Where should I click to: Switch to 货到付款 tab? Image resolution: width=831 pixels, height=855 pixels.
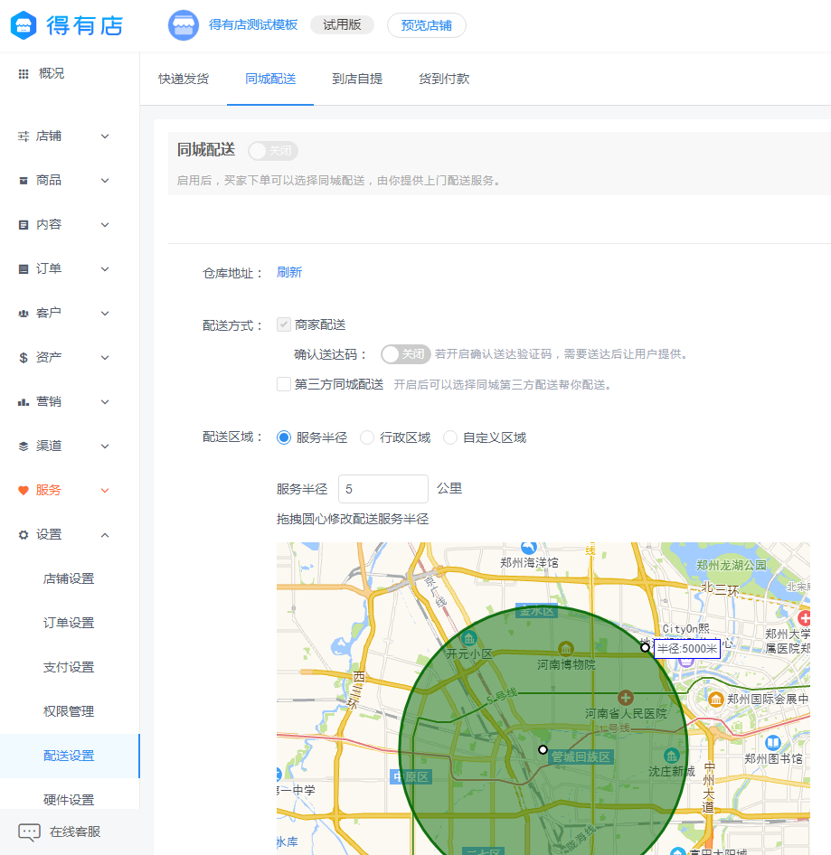pos(444,79)
